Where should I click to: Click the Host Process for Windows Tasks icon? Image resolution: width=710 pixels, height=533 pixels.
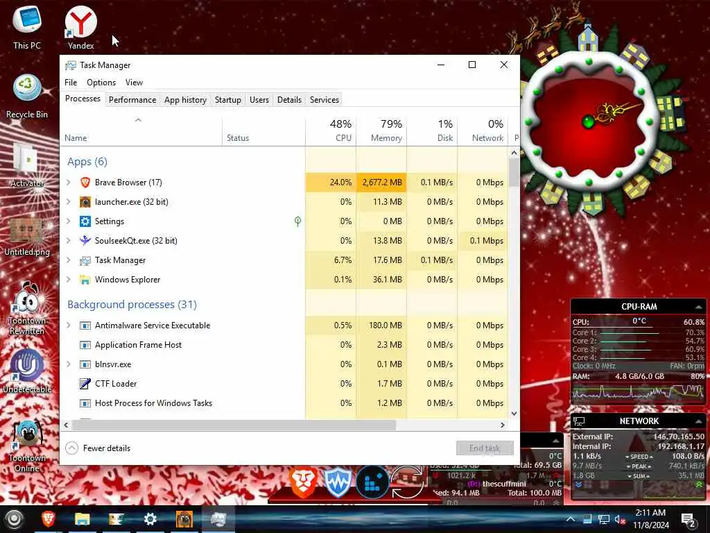(x=85, y=403)
